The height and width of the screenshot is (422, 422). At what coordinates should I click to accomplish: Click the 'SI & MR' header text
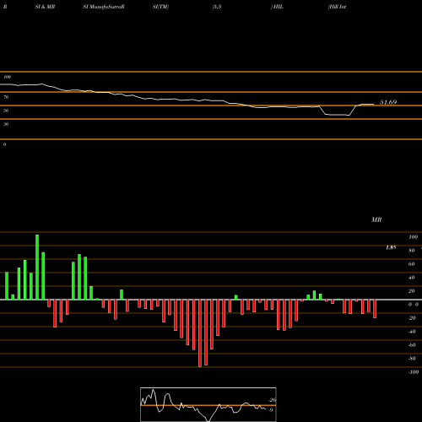tap(45, 7)
